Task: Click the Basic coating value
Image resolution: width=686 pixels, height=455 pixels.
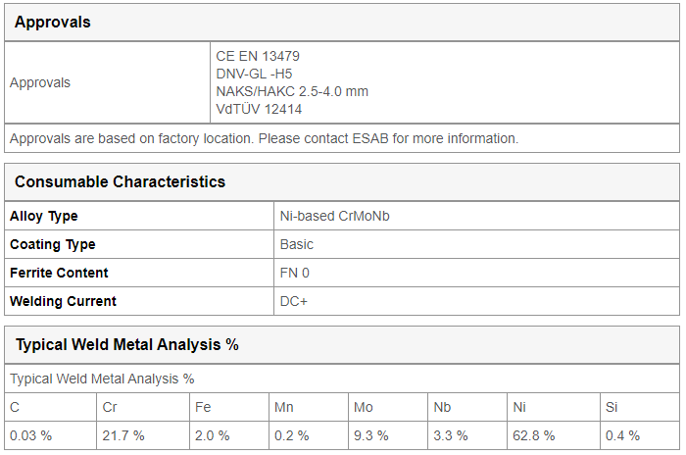Action: tap(297, 244)
